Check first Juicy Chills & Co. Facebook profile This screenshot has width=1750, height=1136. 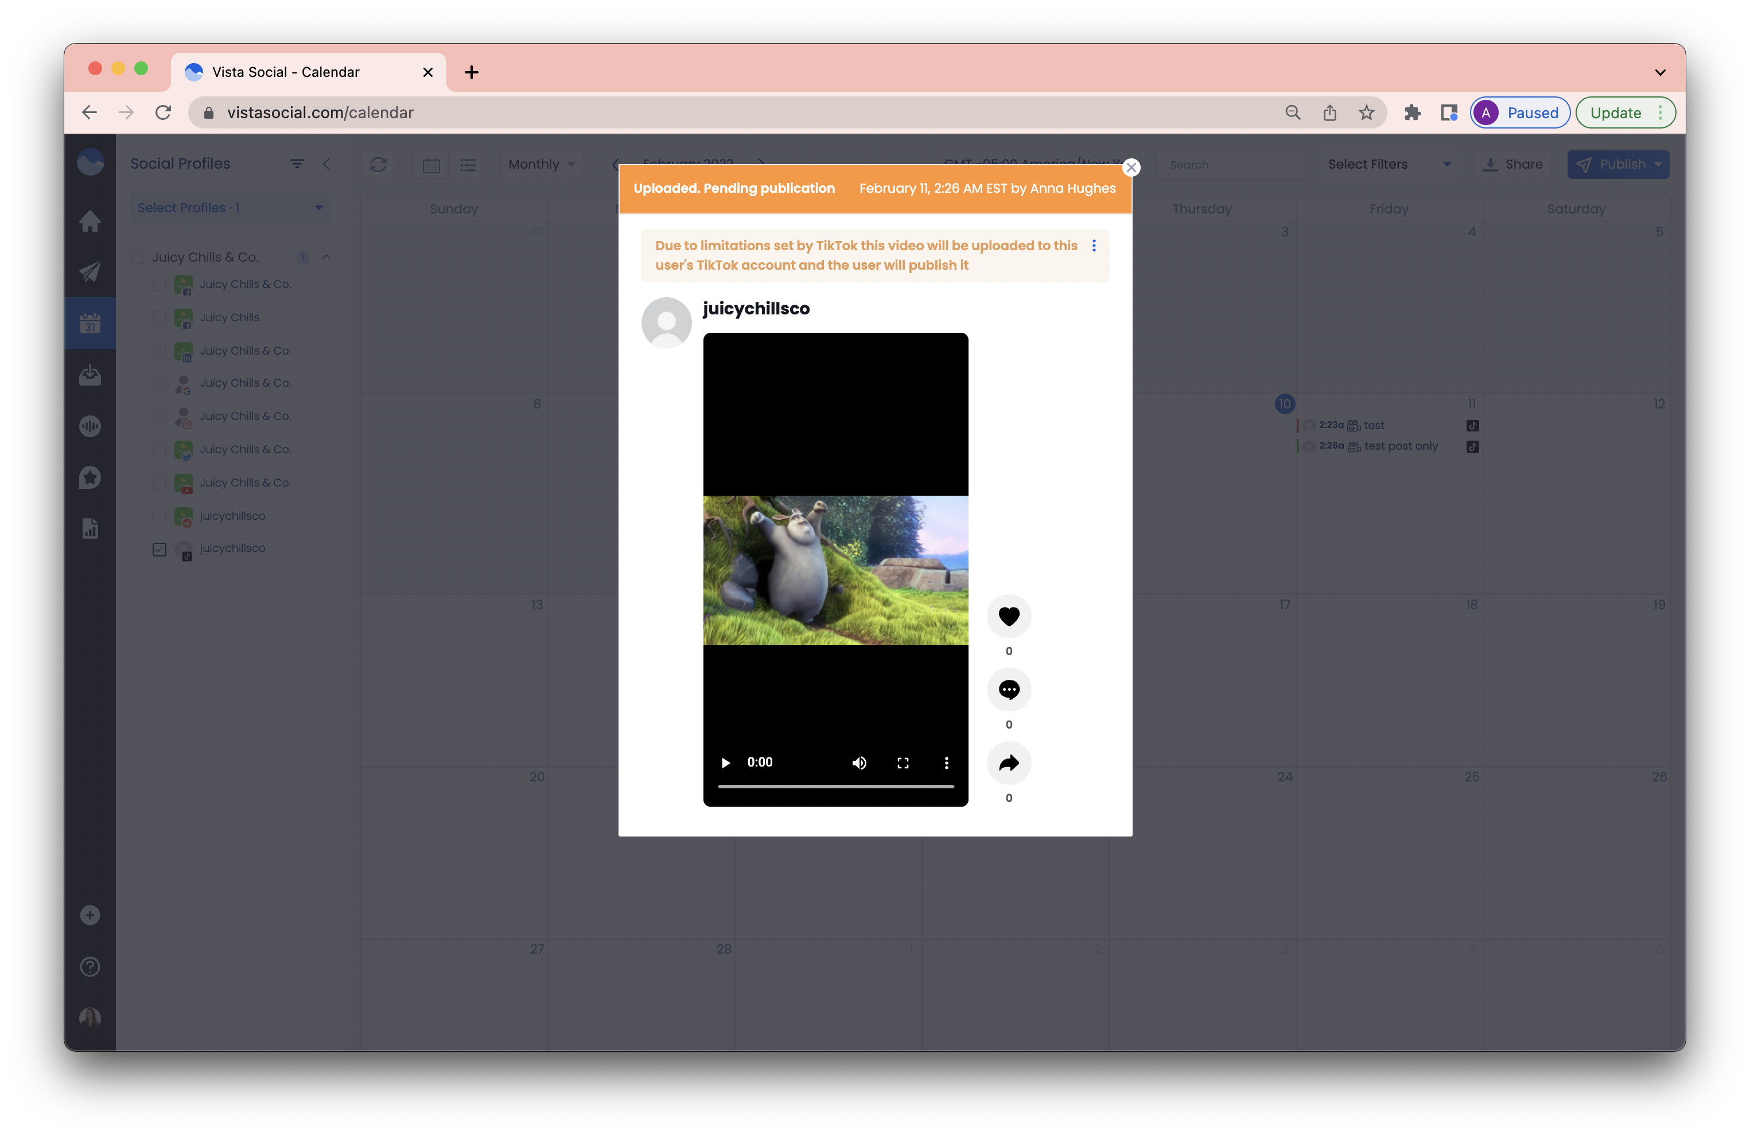tap(159, 284)
